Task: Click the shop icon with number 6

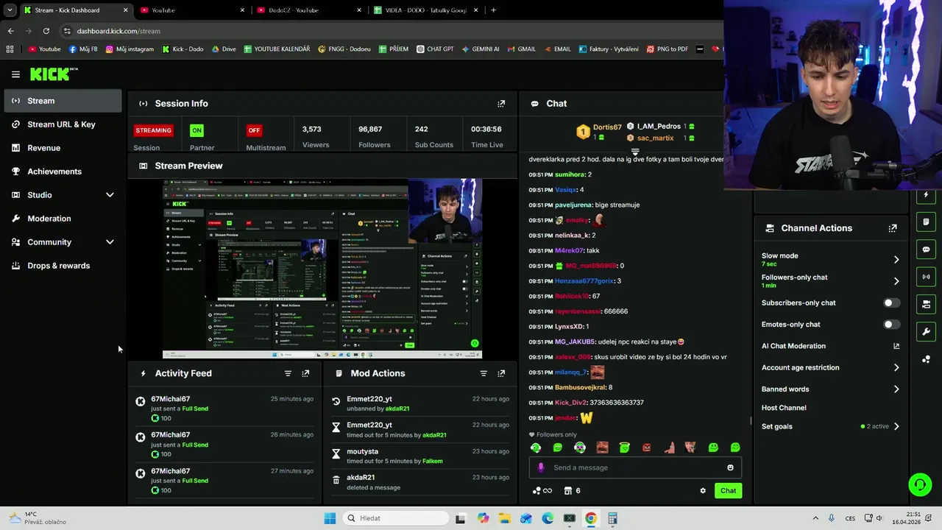Action: click(x=572, y=491)
